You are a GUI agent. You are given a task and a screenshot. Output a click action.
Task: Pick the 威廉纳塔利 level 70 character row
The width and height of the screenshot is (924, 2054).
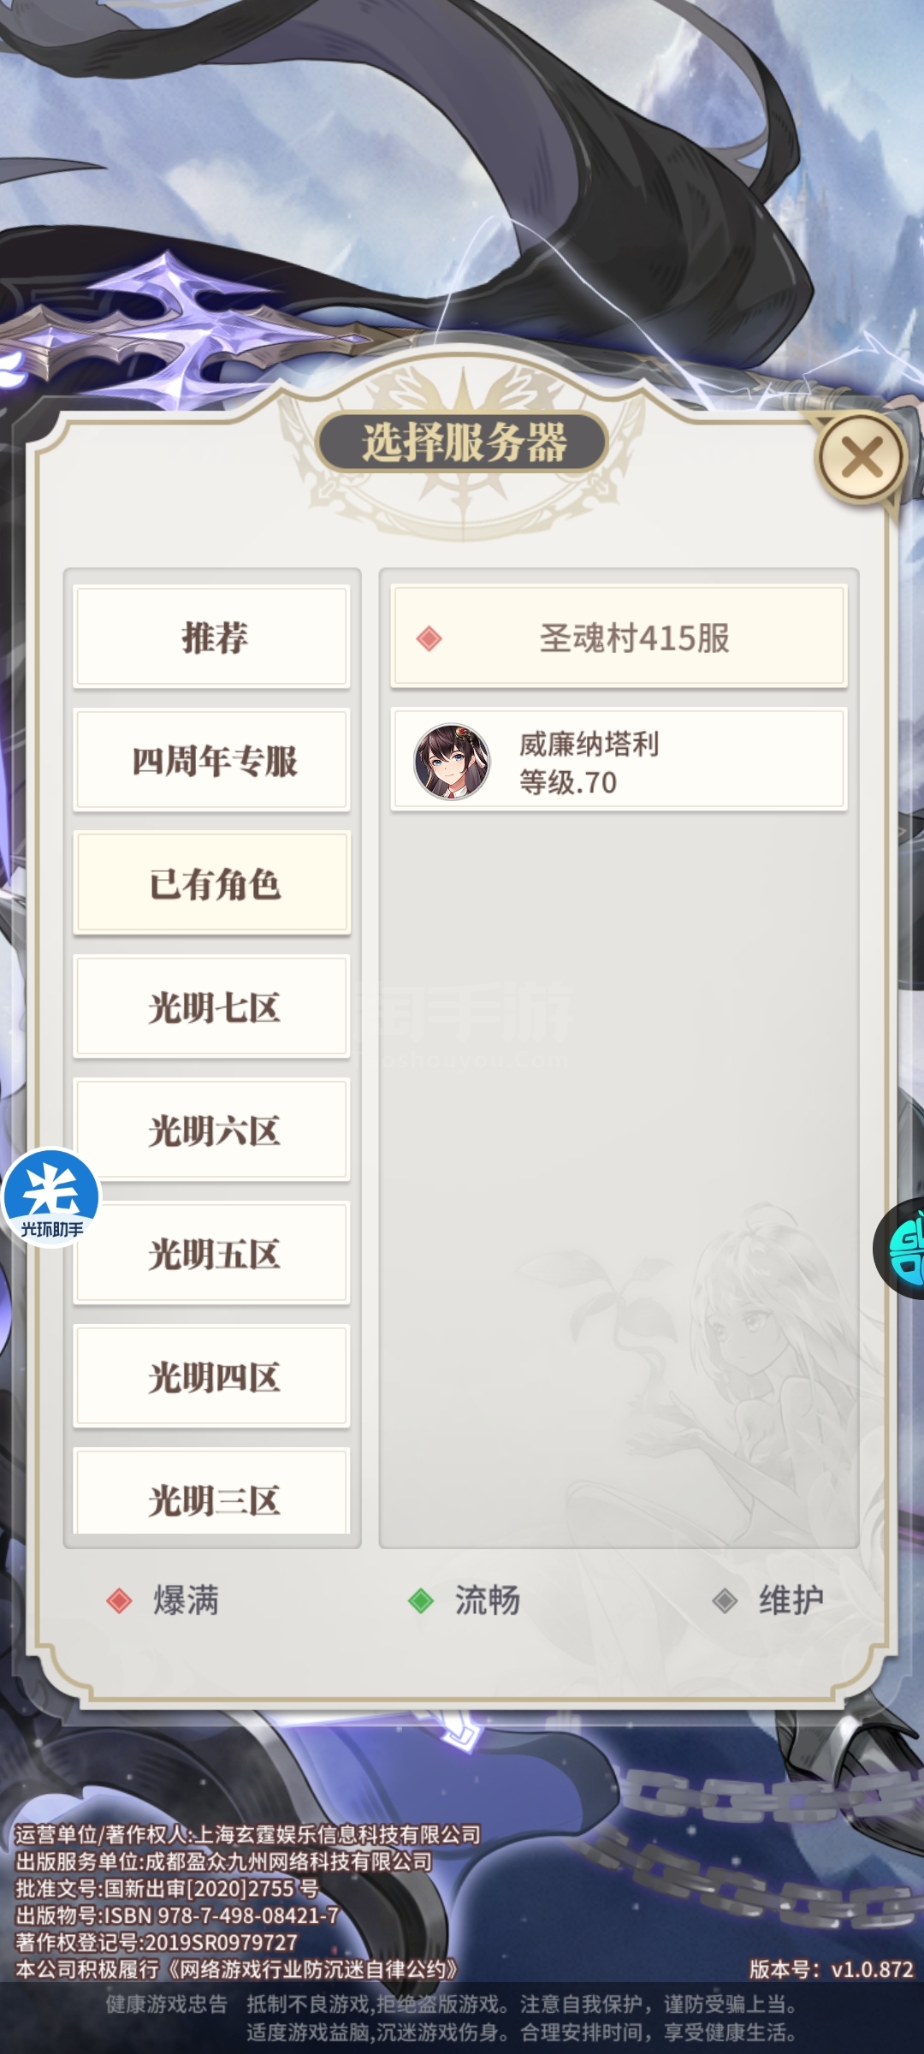[619, 760]
